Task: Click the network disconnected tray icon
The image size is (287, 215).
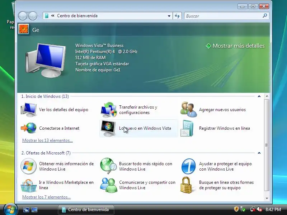Action: [253, 209]
